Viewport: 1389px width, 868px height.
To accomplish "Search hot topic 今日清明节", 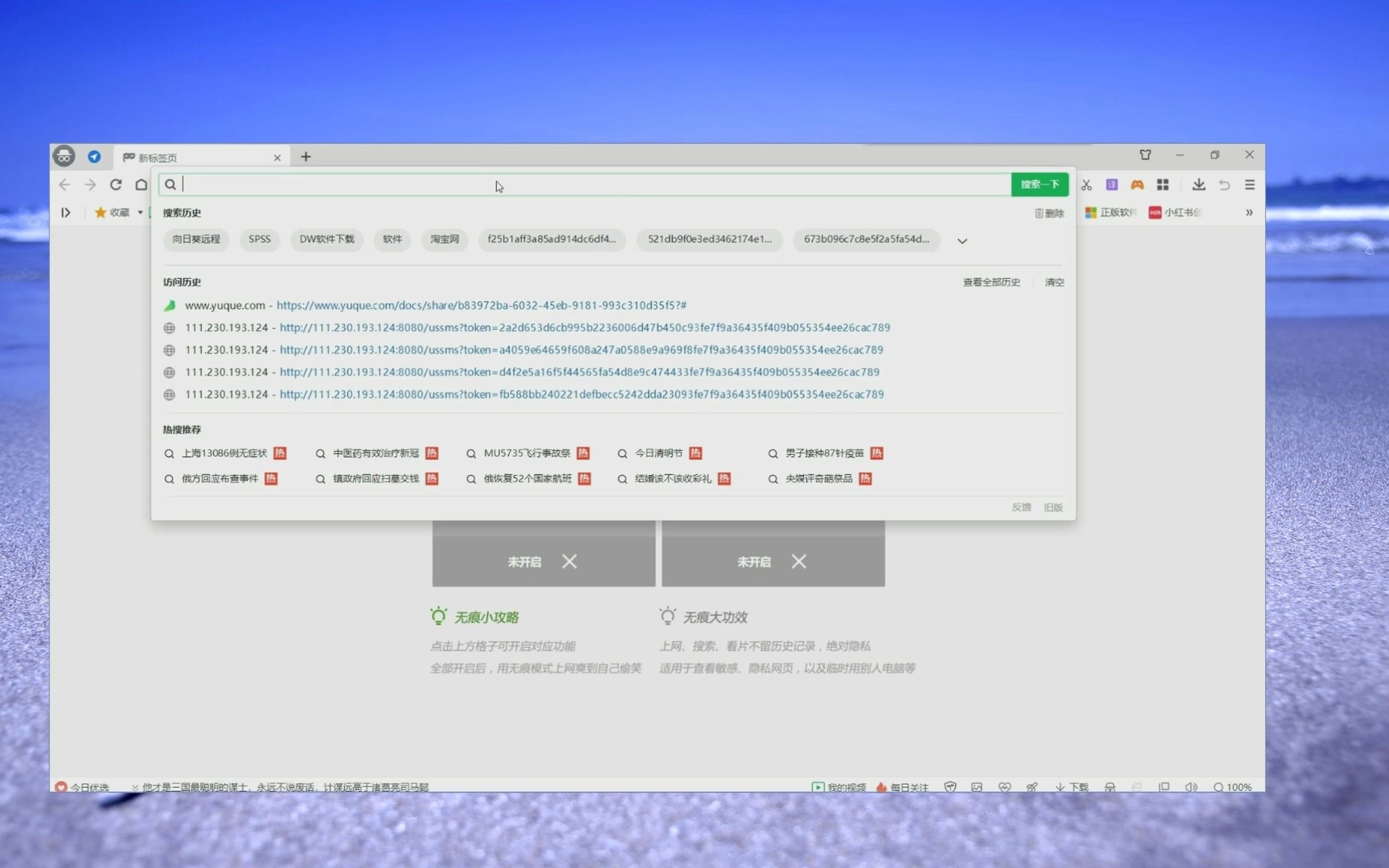I will [660, 453].
